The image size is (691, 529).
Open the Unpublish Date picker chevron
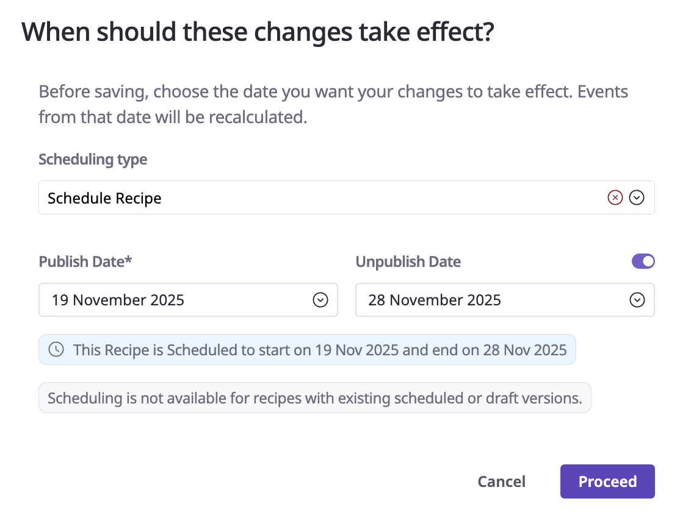637,300
